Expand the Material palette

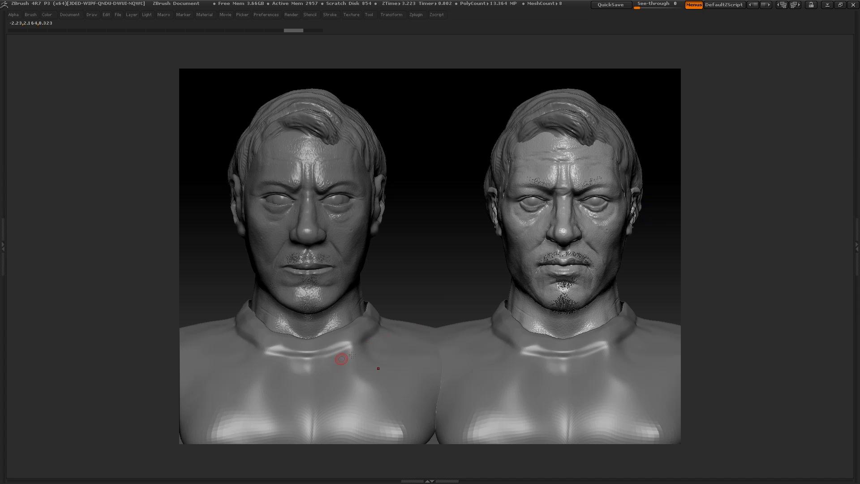click(204, 15)
